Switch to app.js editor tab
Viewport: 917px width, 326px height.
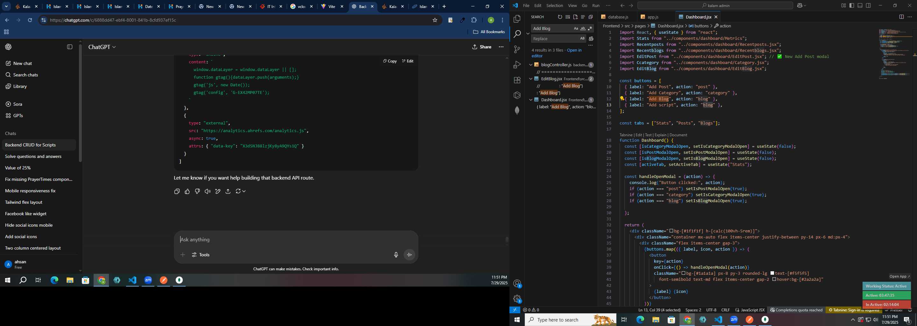tap(653, 17)
